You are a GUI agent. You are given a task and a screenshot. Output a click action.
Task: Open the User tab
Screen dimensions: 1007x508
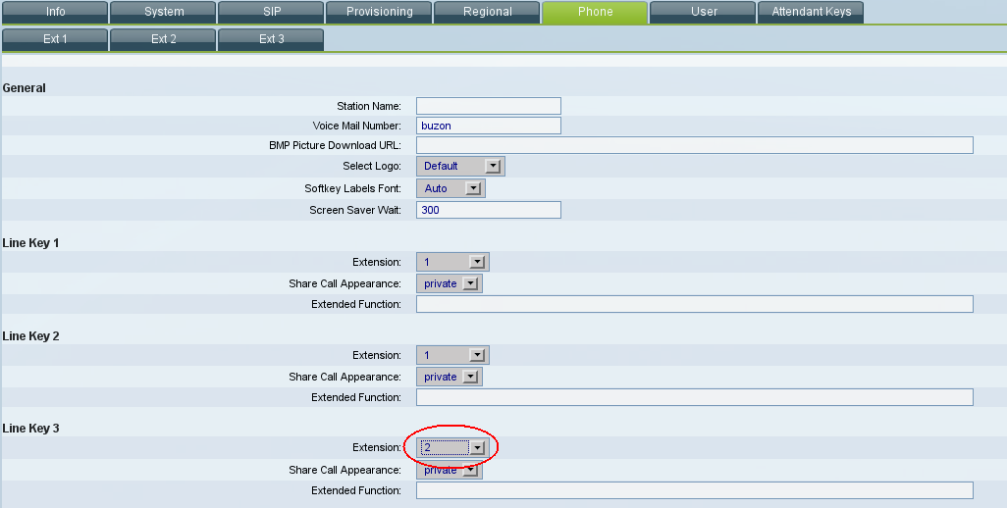(x=703, y=13)
